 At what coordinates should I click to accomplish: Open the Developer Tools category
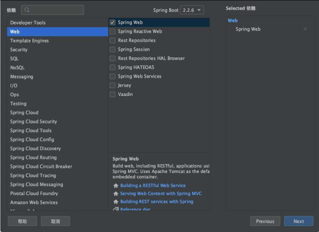pyautogui.click(x=28, y=23)
